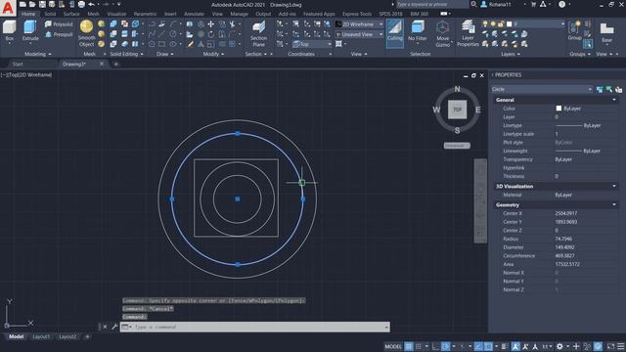Click the Move tool in Modify panel
The width and height of the screenshot is (626, 352).
point(211,24)
